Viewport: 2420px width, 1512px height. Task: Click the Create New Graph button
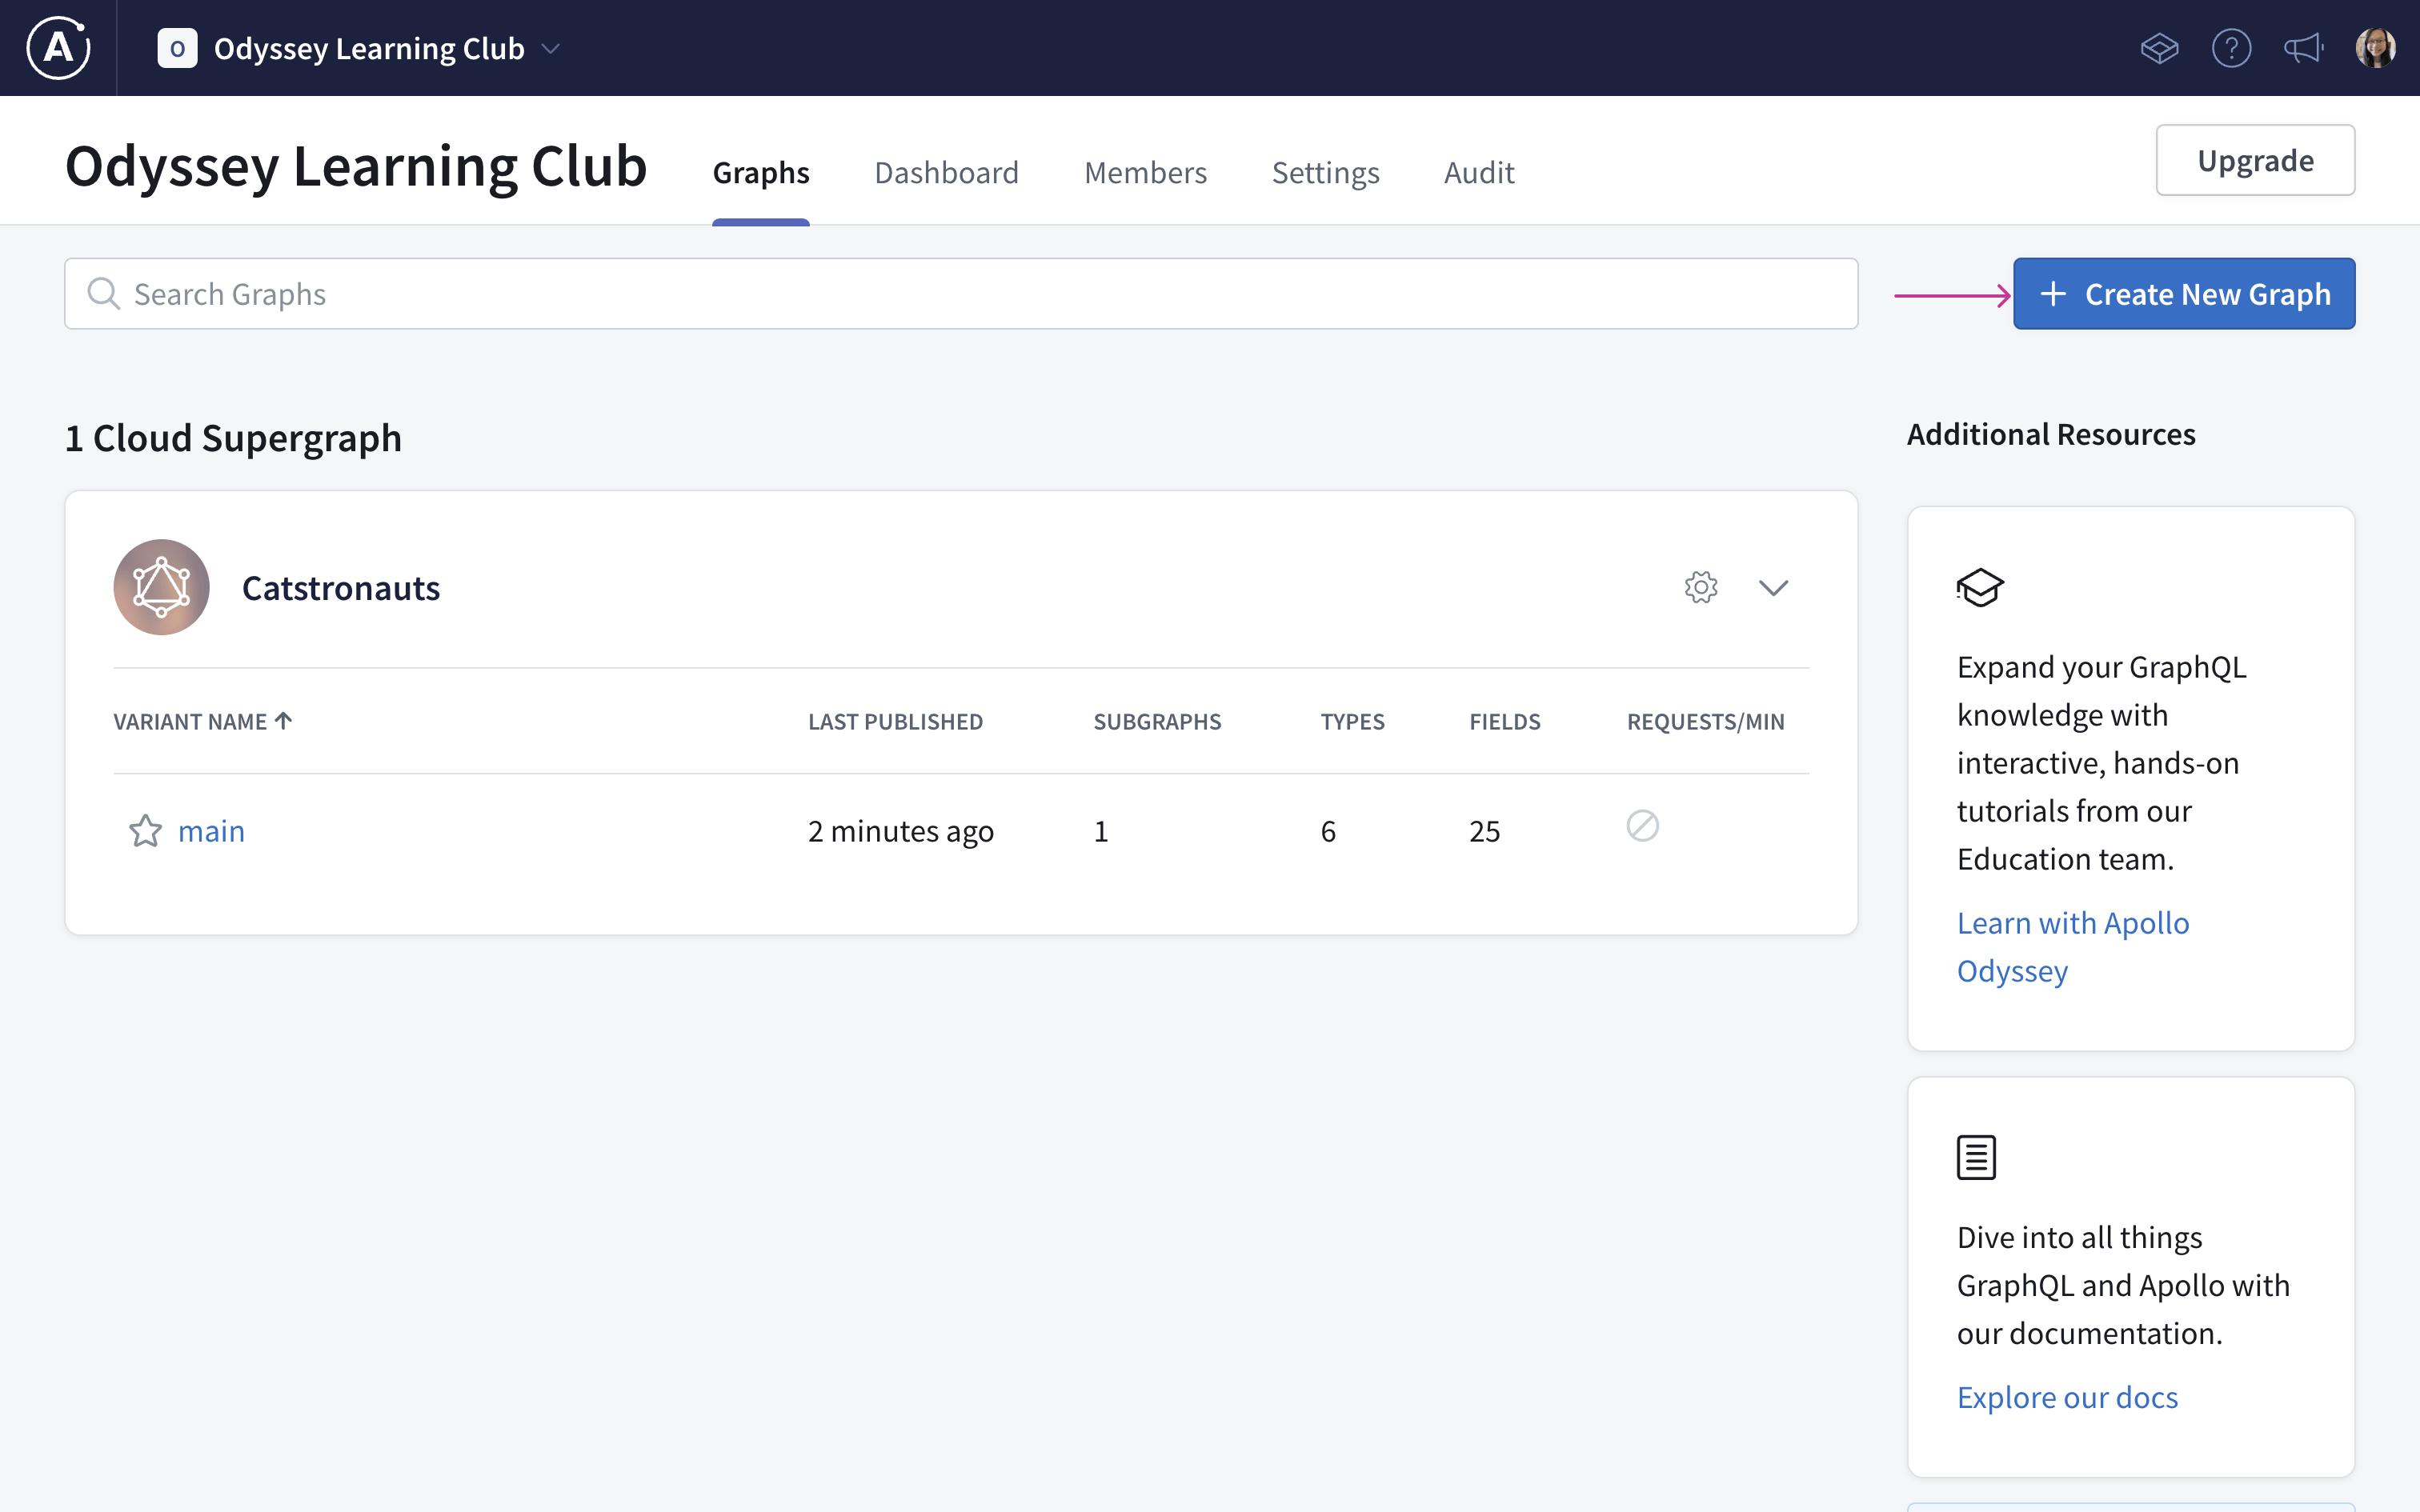click(2183, 293)
